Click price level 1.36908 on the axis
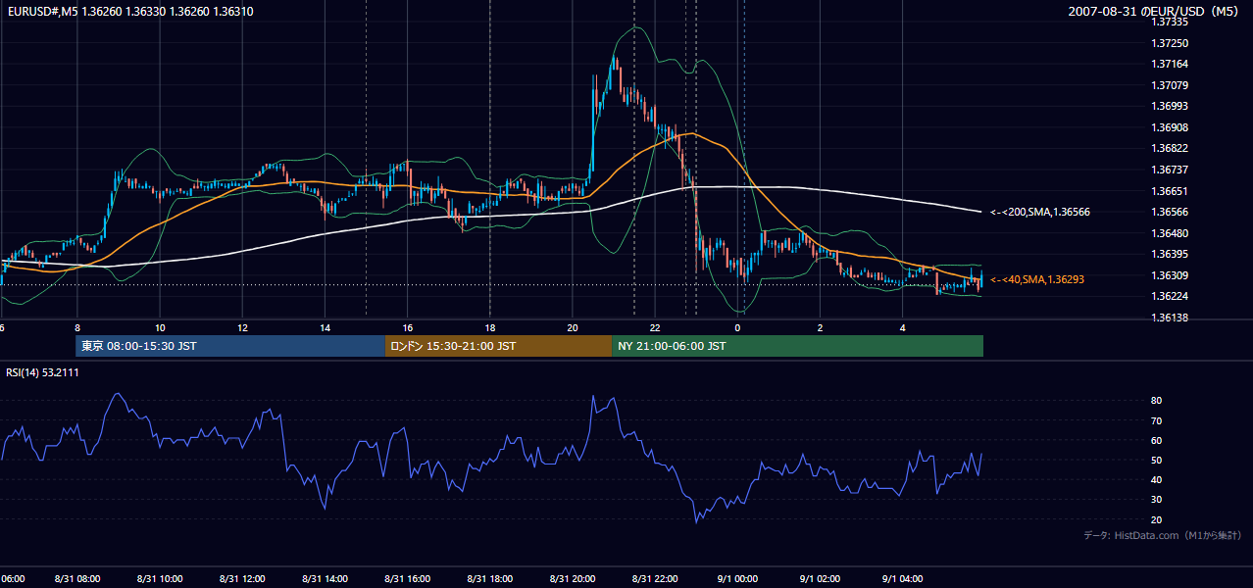Screen dimensions: 1253x588 tap(1169, 127)
